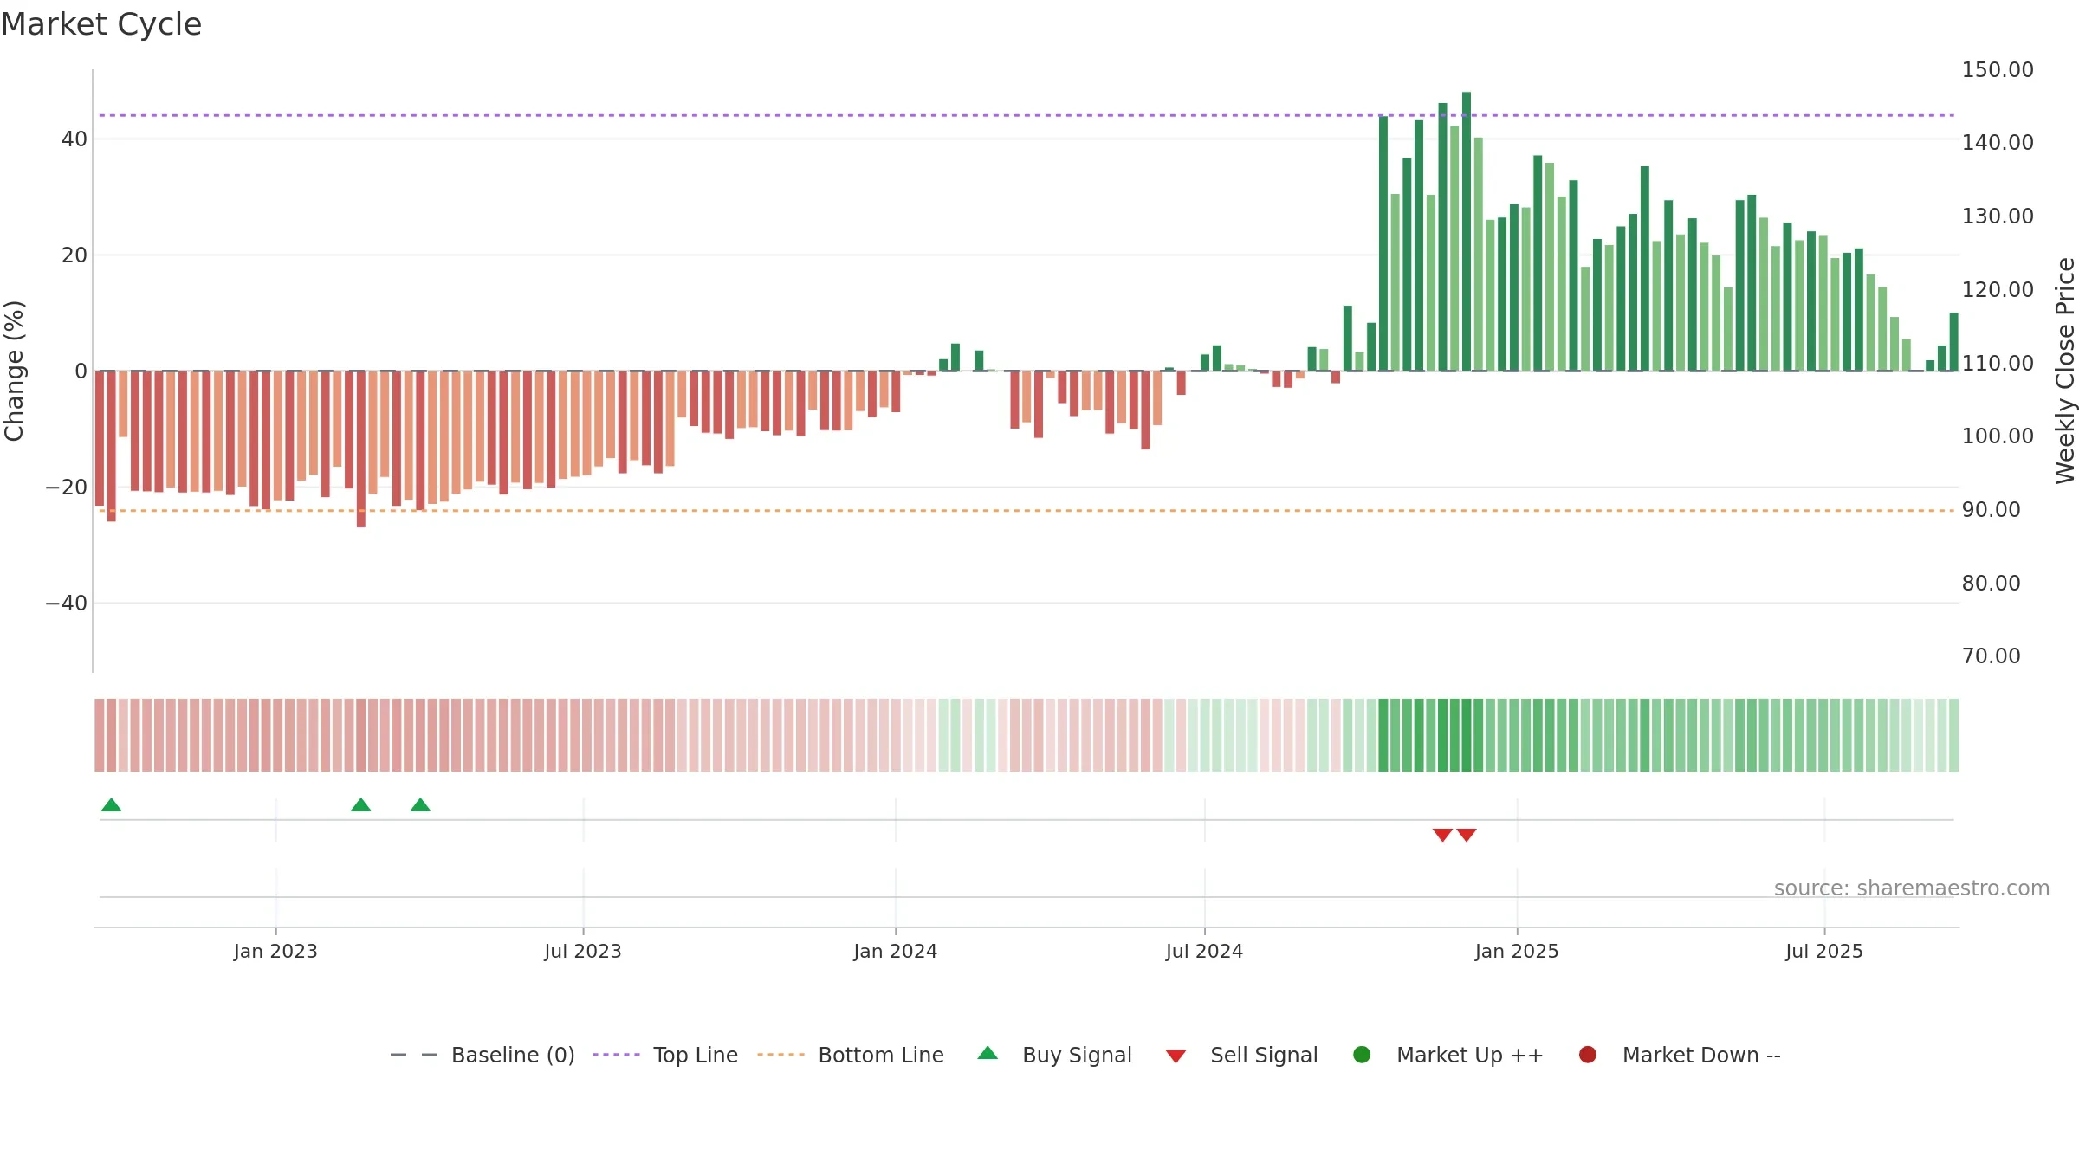
Task: Click the last green bar at chart's right edge
Action: point(1953,342)
